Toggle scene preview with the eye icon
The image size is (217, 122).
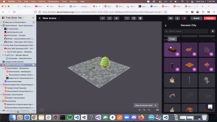(x=171, y=18)
